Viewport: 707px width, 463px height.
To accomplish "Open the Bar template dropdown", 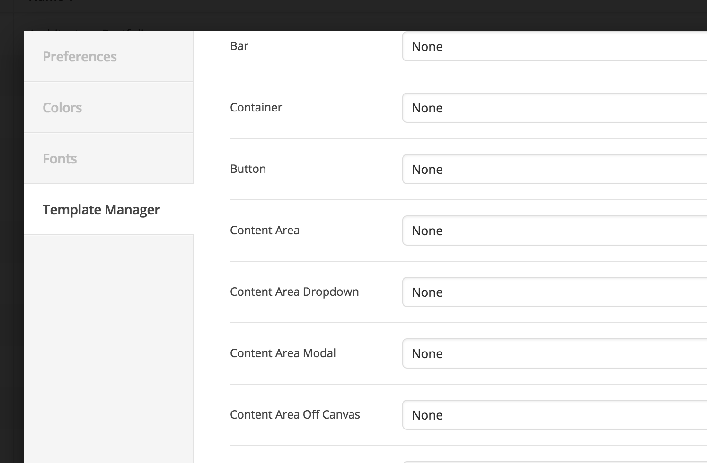I will pos(554,46).
